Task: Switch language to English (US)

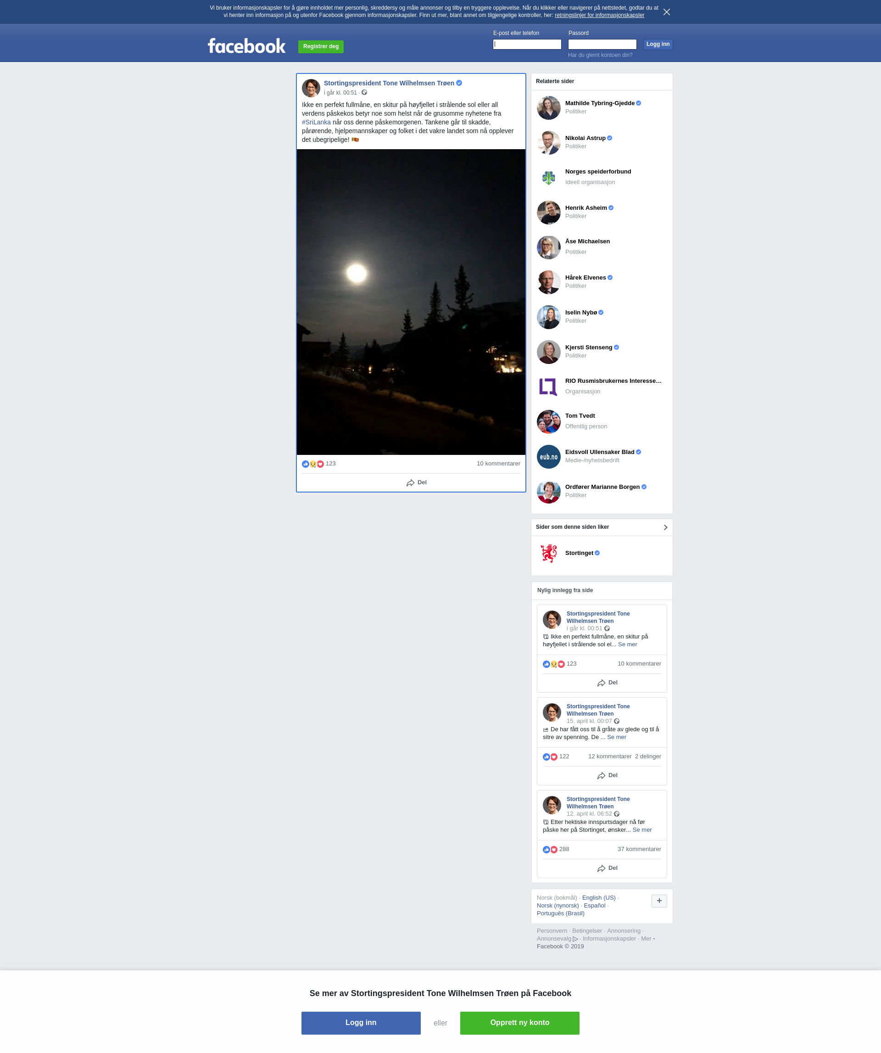Action: (598, 897)
